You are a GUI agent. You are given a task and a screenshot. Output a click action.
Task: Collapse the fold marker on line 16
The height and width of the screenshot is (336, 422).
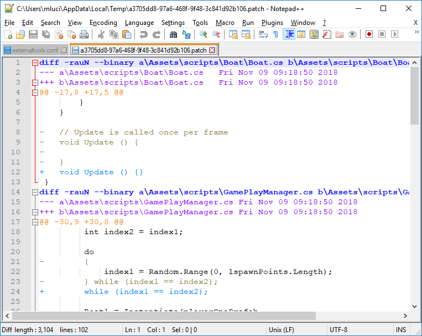[x=35, y=212]
